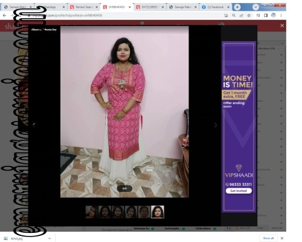Close the photo album overlay
The height and width of the screenshot is (242, 302).
pyautogui.click(x=282, y=25)
